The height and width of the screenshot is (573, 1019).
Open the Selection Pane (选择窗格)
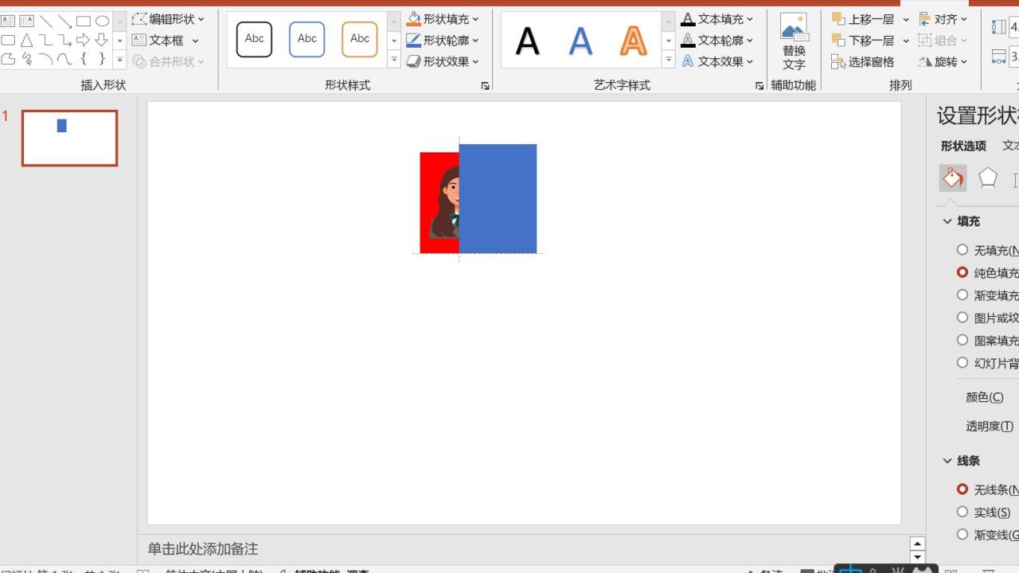tap(863, 62)
